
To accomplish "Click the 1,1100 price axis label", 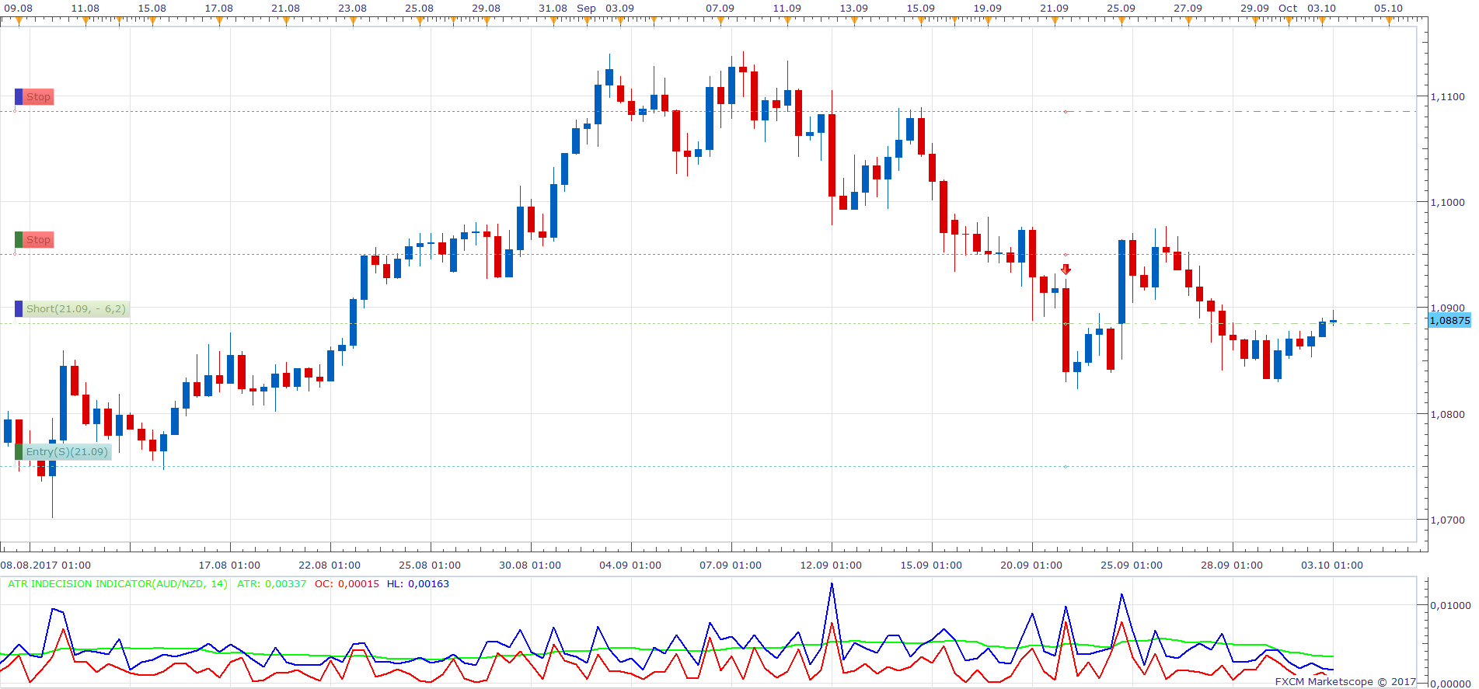I will (1448, 97).
